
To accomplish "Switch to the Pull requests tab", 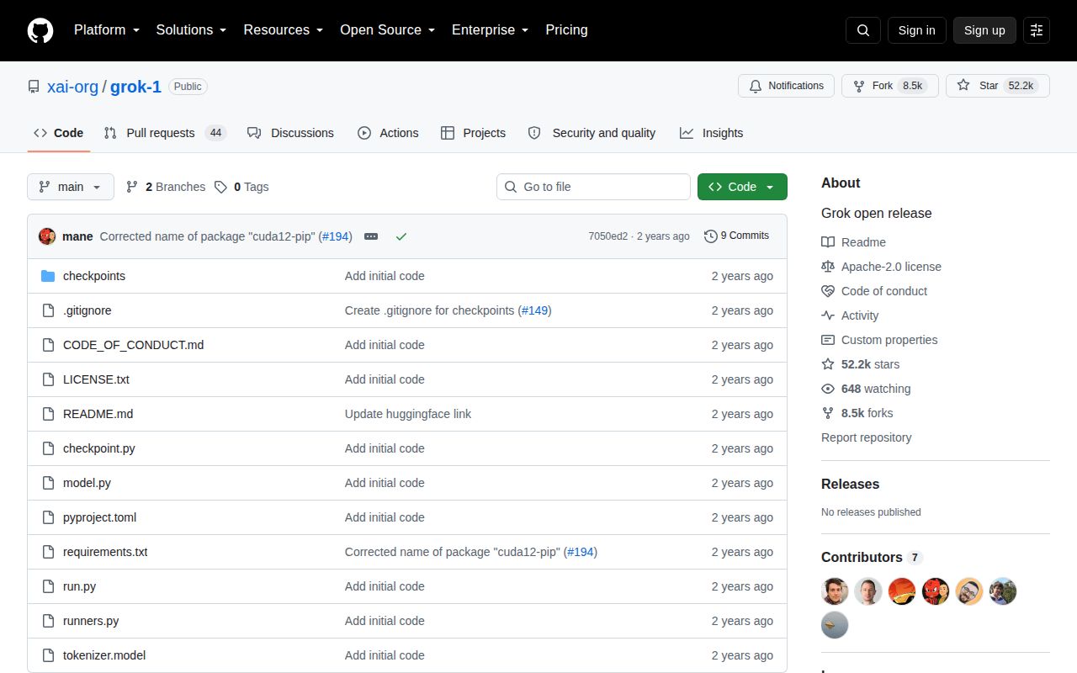I will pos(165,133).
